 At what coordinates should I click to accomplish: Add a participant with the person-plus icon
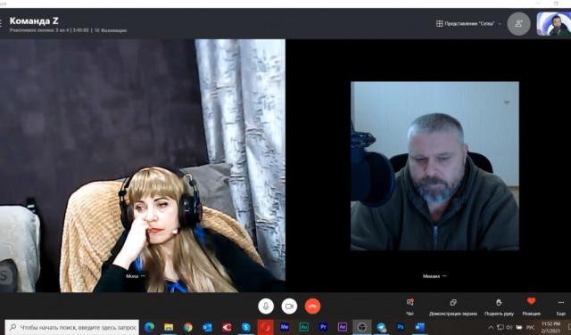[518, 24]
